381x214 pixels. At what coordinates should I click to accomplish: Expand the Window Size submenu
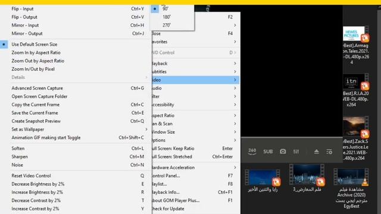195,132
